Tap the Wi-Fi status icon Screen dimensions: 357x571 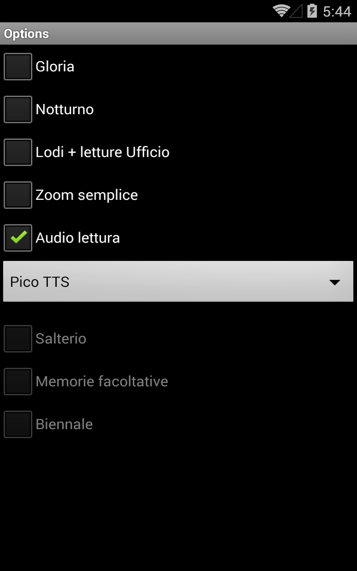click(x=281, y=11)
